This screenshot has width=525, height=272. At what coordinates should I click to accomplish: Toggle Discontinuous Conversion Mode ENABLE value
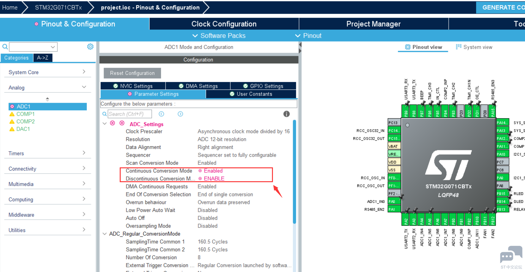coord(214,179)
